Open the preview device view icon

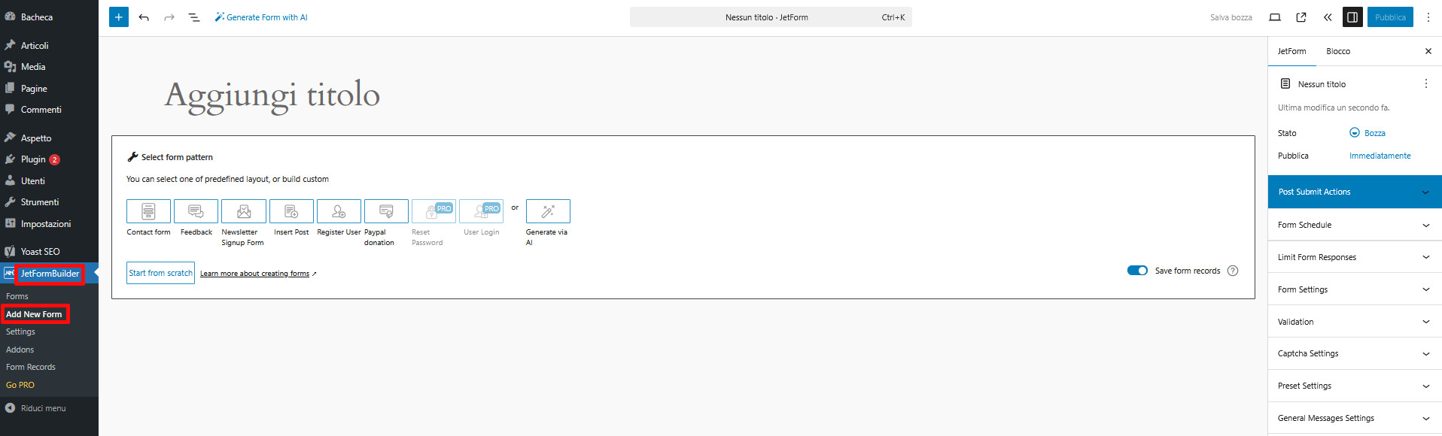[1275, 17]
